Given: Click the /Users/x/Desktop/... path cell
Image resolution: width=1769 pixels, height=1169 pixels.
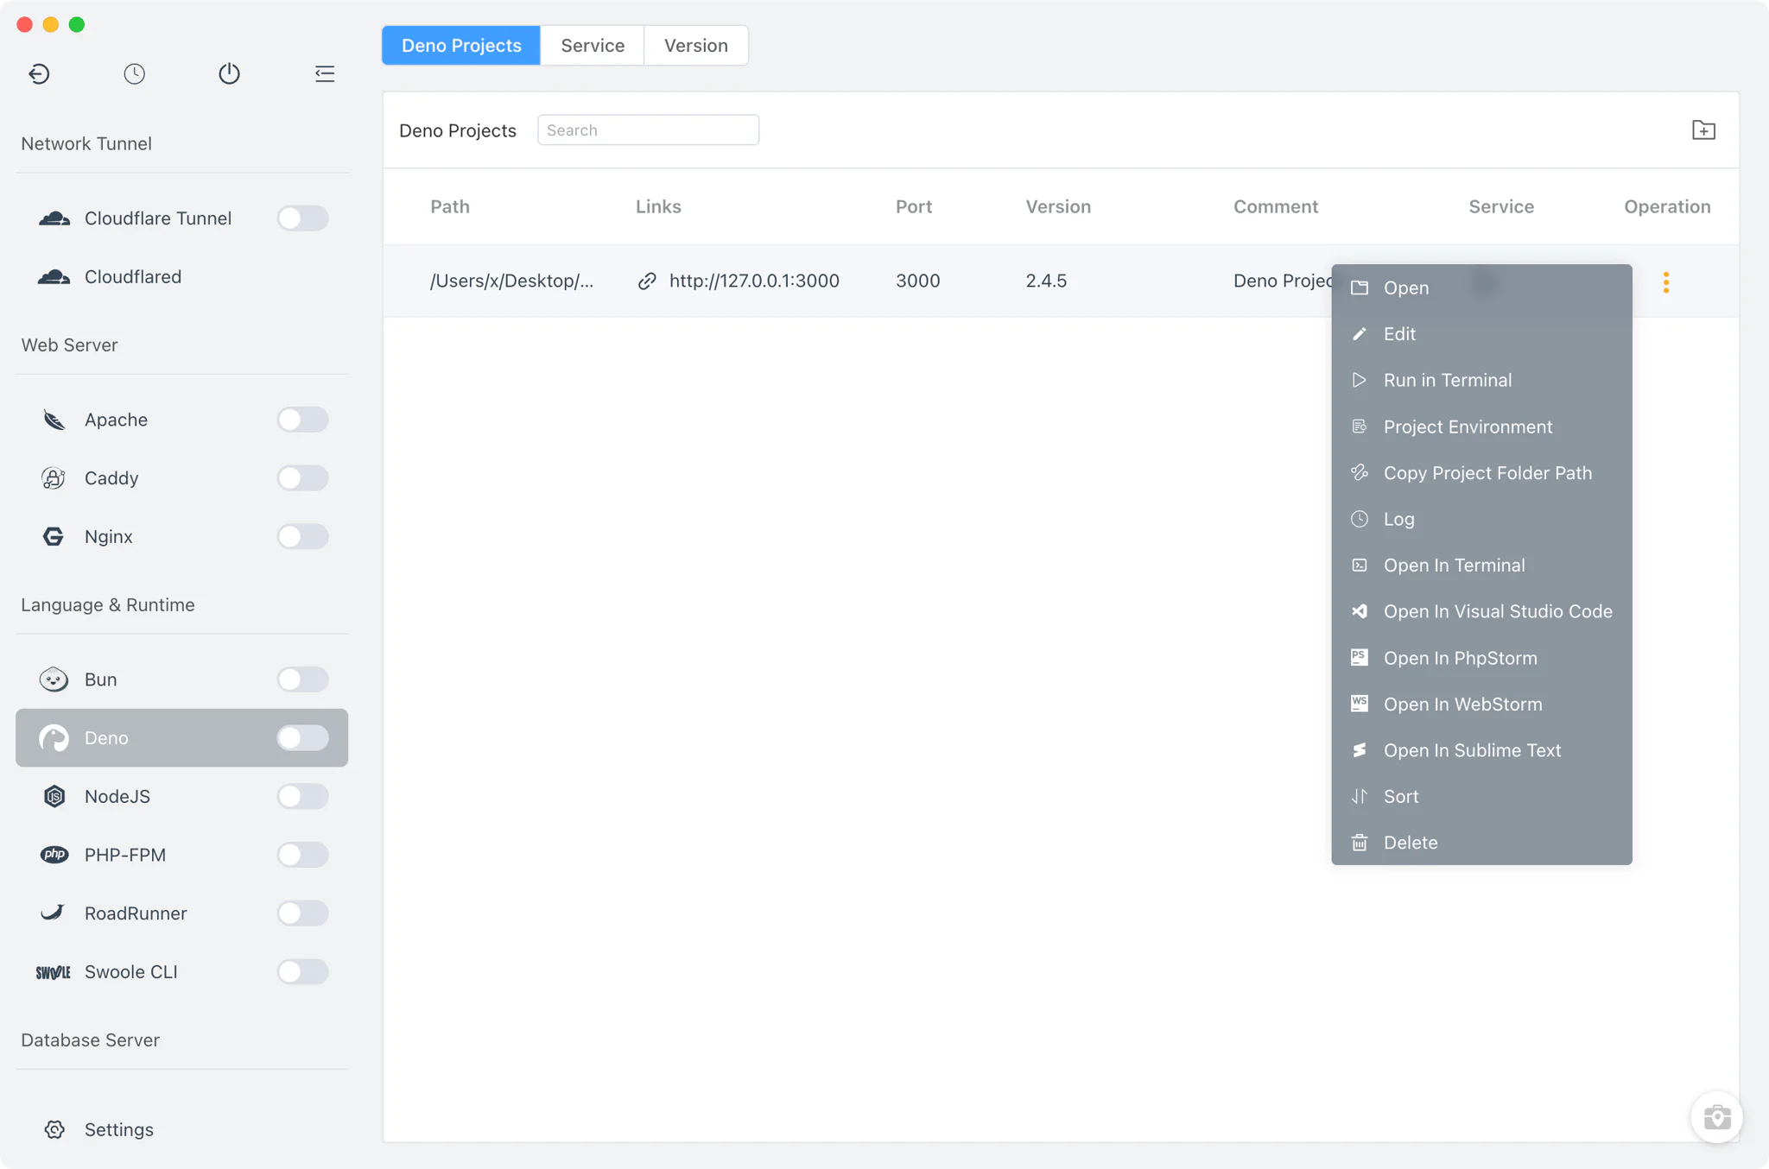Looking at the screenshot, I should click(x=512, y=281).
